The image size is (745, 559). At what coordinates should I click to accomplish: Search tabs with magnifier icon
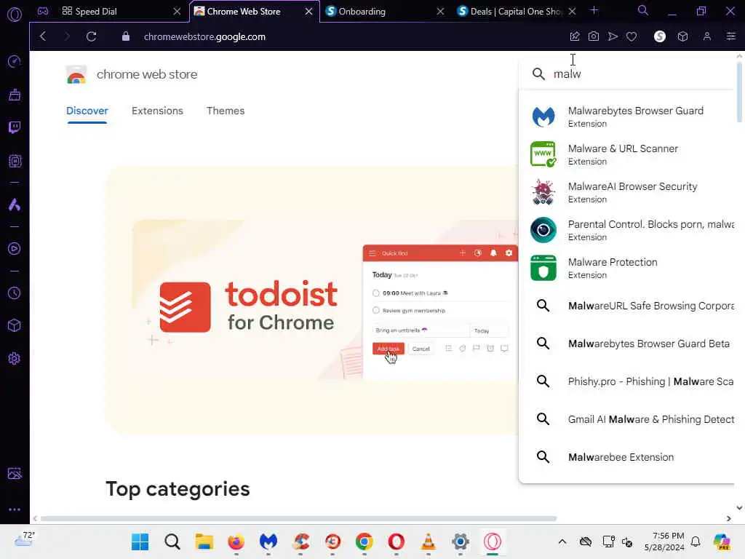(x=643, y=10)
